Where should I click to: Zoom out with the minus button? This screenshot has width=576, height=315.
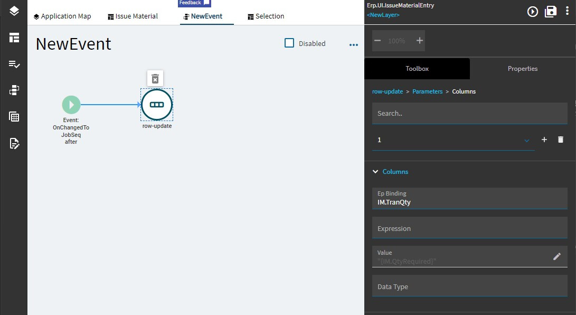[x=377, y=41]
